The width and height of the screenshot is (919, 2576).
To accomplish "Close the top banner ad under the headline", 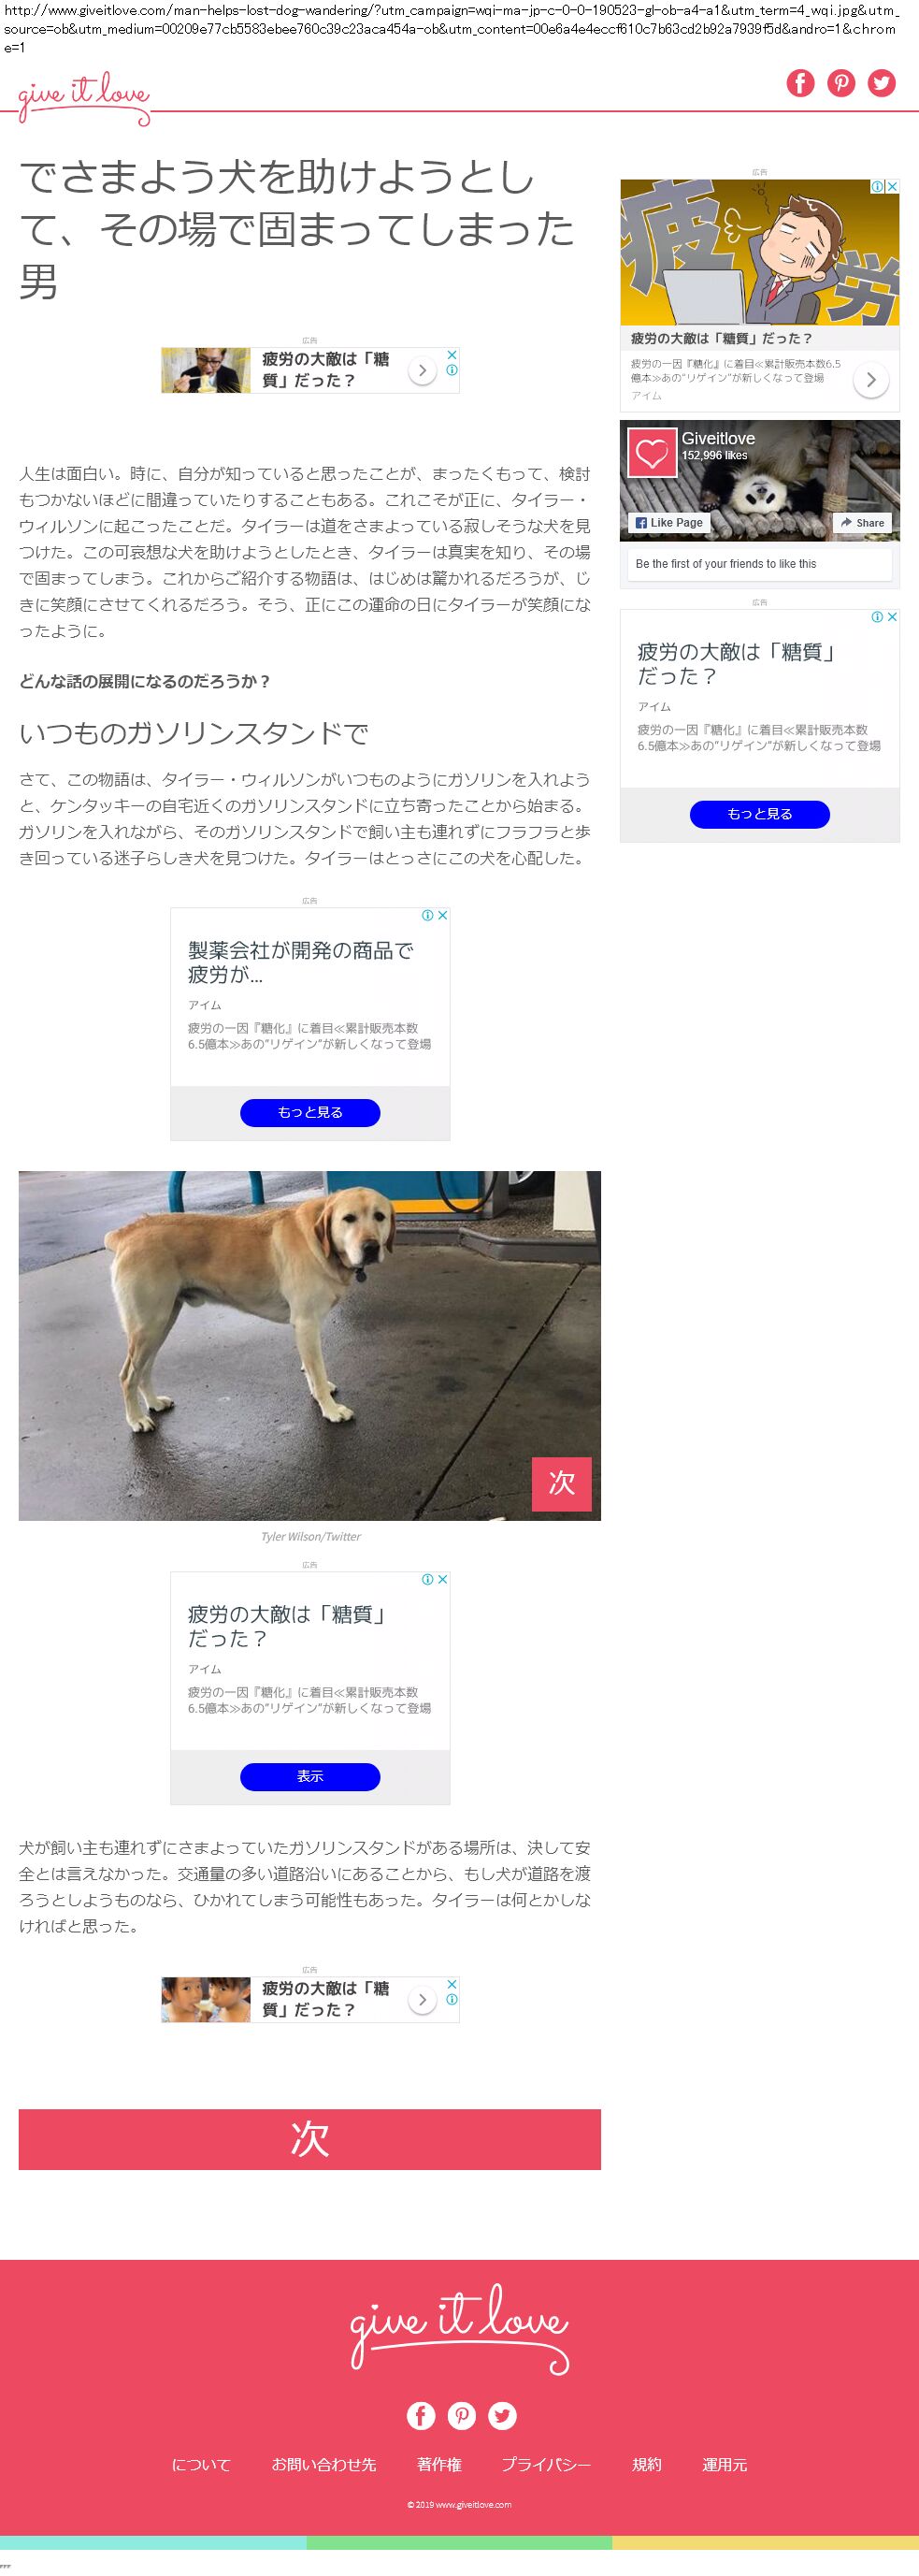I will pos(452,355).
